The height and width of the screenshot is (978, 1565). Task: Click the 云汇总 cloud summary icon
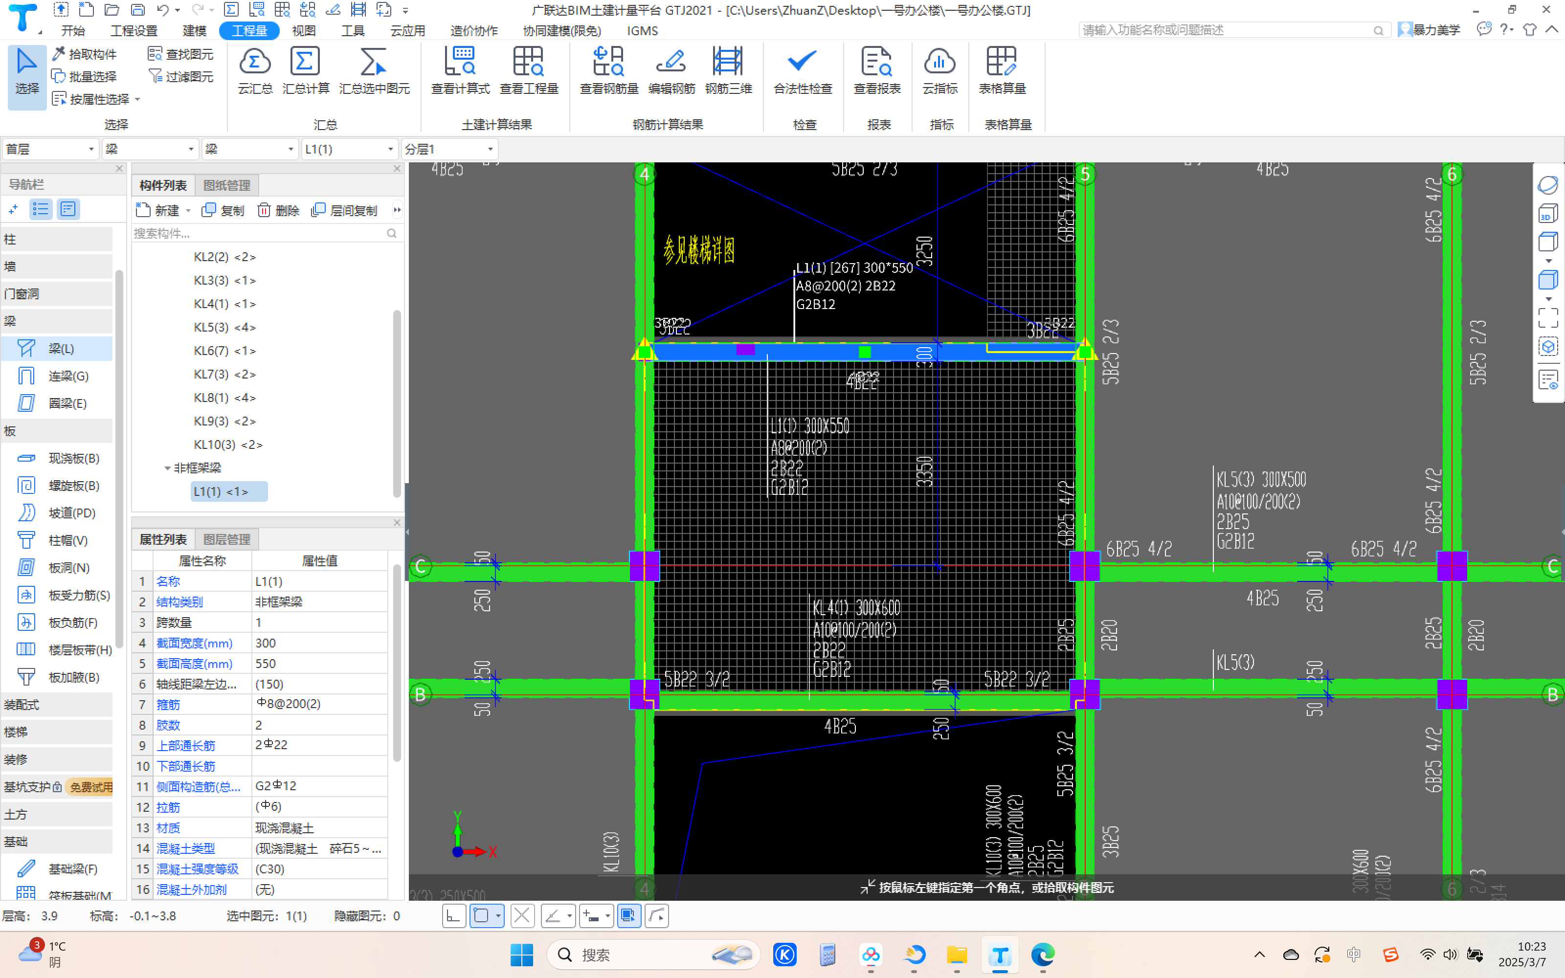coord(255,71)
